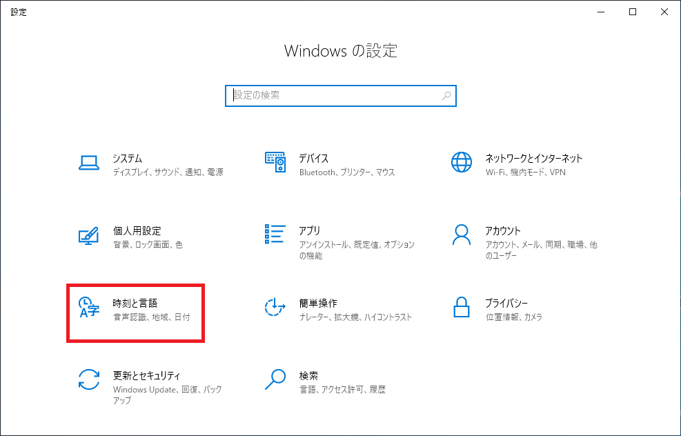Minimize the 設定 window
This screenshot has width=681, height=436.
pyautogui.click(x=601, y=12)
